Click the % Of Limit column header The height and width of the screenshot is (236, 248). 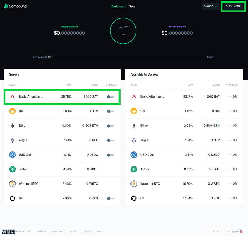coord(232,85)
